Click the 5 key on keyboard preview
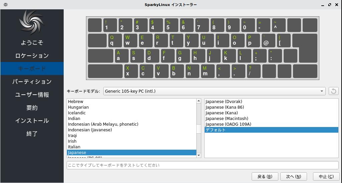The height and width of the screenshot is (183, 342). 171,25
